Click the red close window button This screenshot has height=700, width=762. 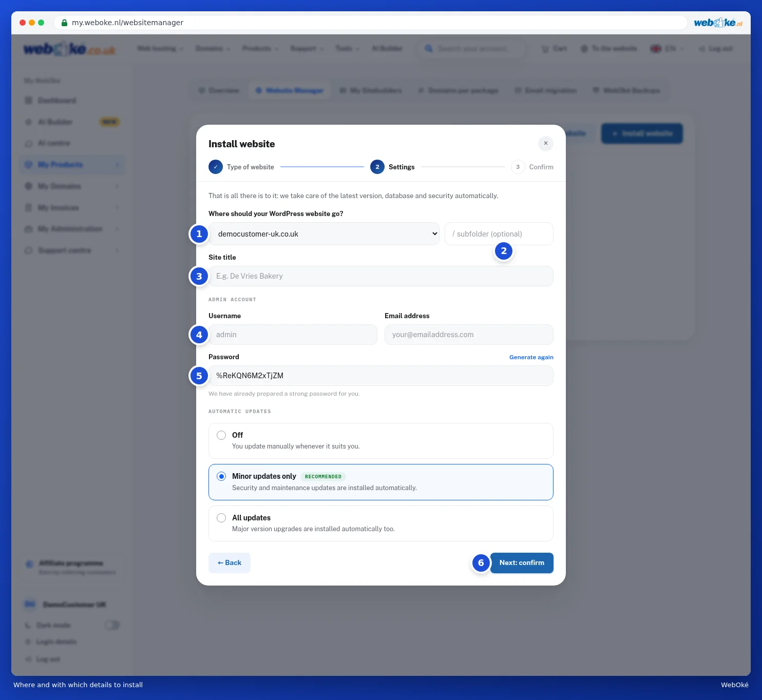pos(23,23)
